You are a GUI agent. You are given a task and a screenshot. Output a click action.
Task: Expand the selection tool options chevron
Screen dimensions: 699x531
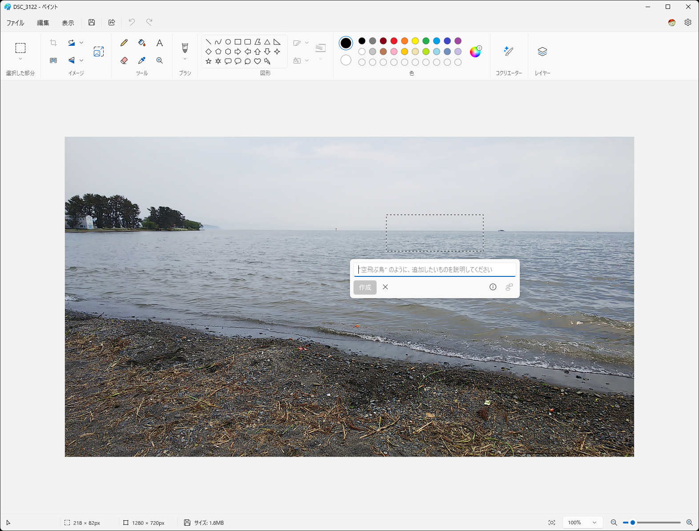point(20,59)
